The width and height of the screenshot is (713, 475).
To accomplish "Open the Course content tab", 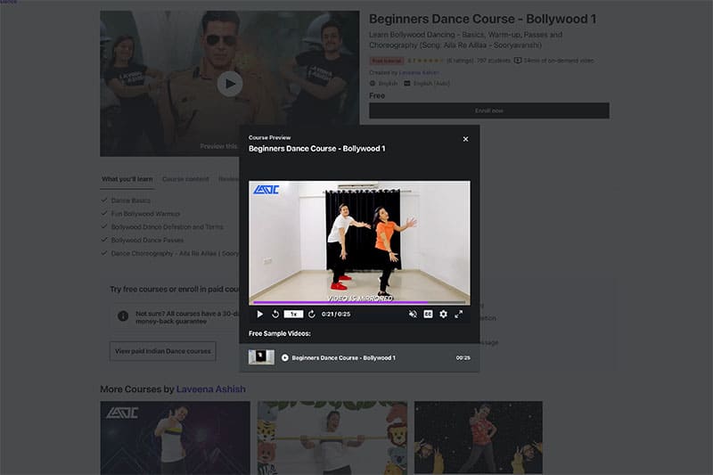I will (x=185, y=179).
